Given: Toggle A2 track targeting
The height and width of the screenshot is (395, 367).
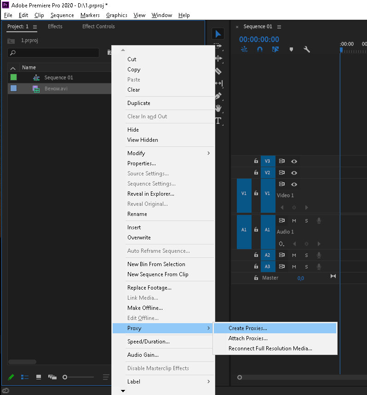Looking at the screenshot, I should pyautogui.click(x=268, y=255).
